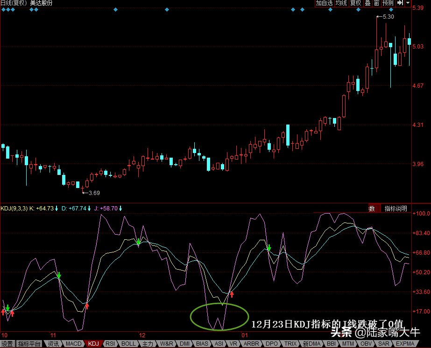Switch to the SAR indicator tab

click(383, 344)
